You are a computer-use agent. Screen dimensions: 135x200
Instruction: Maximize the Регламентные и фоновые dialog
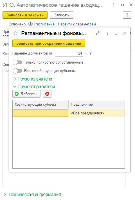coord(116,33)
